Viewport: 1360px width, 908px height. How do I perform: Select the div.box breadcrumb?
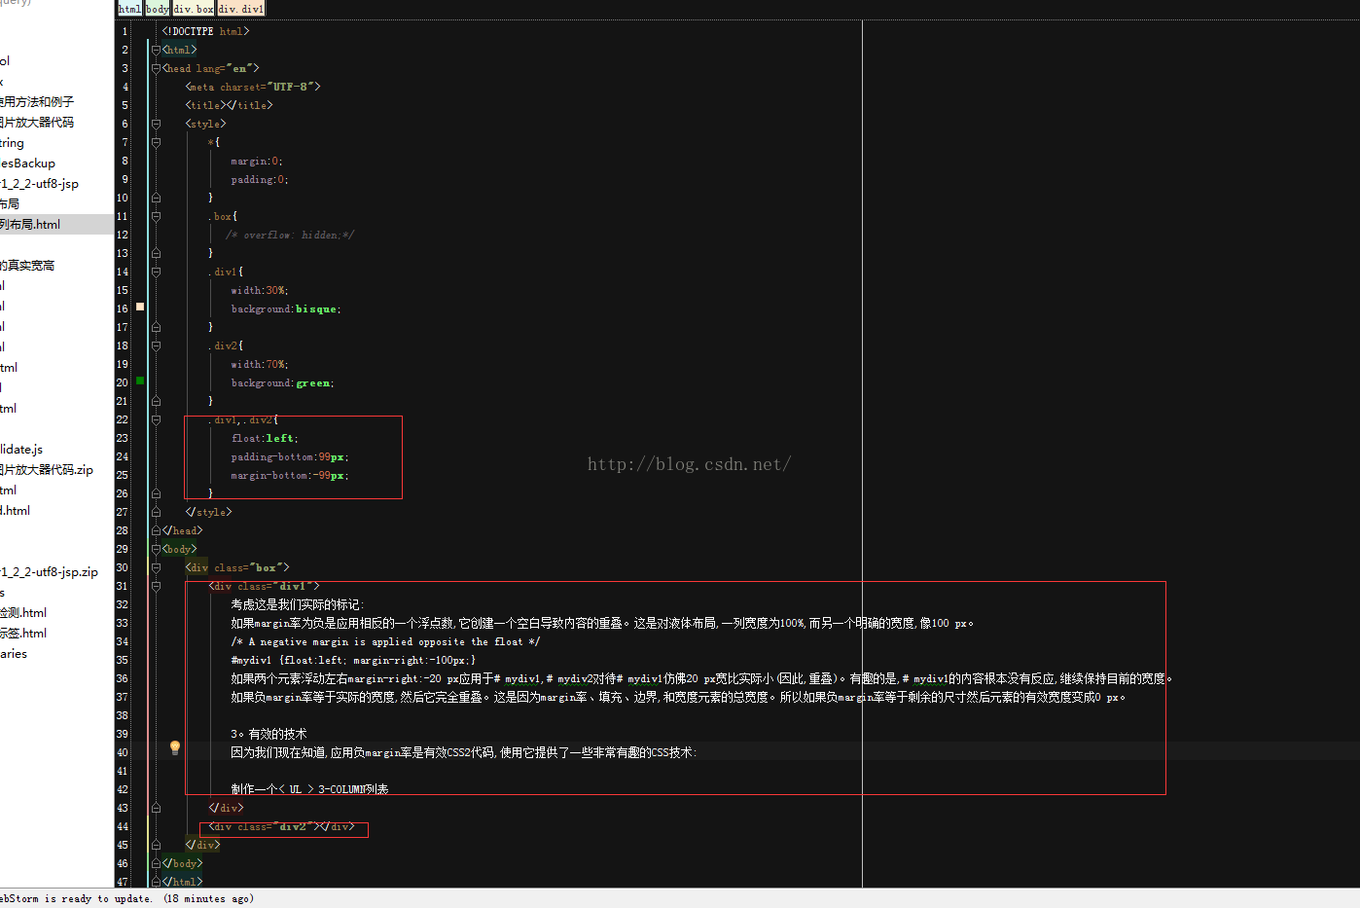tap(194, 9)
